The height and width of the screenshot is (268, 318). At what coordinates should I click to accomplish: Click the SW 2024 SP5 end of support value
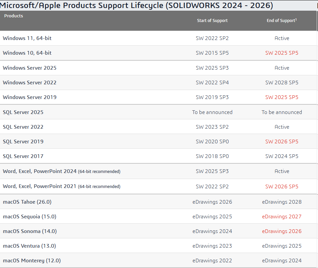coord(282,156)
